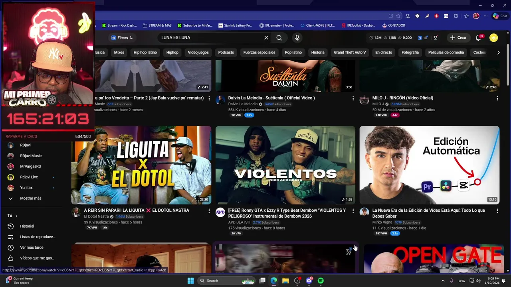Select the Pódcasts chip
Image resolution: width=511 pixels, height=287 pixels.
[x=226, y=52]
